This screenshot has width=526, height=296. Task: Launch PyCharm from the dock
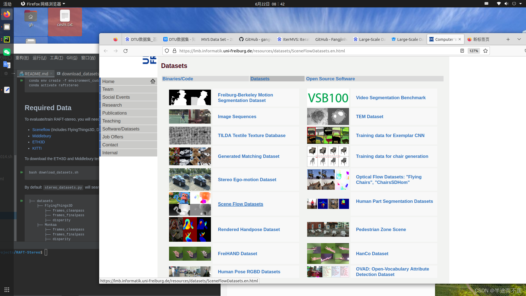point(7,39)
